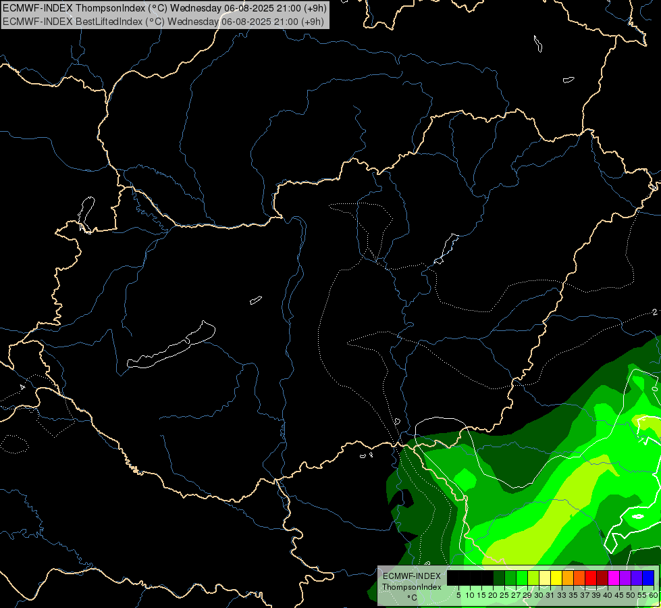Select the bright green 27-29 legend swatch

coord(522,578)
